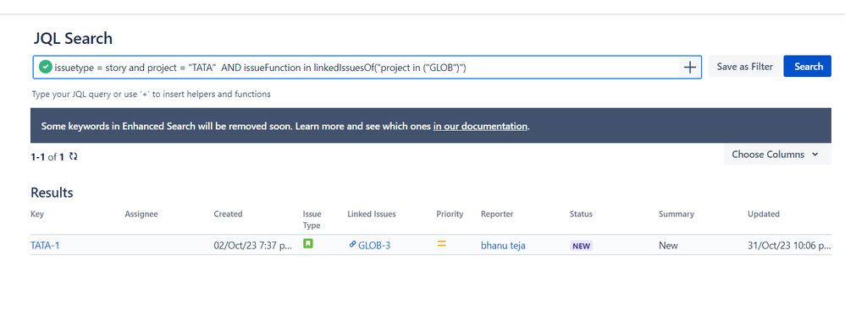Viewport: 845px width, 310px height.
Task: Click the green query valid checkmark icon
Action: pyautogui.click(x=45, y=68)
